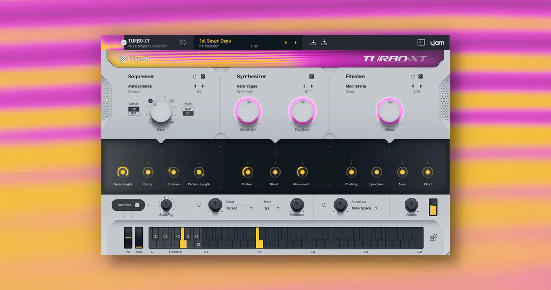The width and height of the screenshot is (551, 290).
Task: Click the loop key icon on the keyboard
Action: pyautogui.click(x=165, y=237)
